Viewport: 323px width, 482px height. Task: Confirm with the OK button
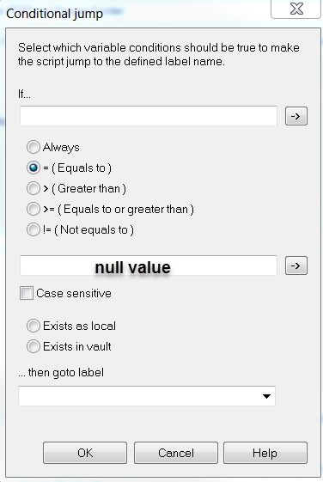click(x=85, y=453)
